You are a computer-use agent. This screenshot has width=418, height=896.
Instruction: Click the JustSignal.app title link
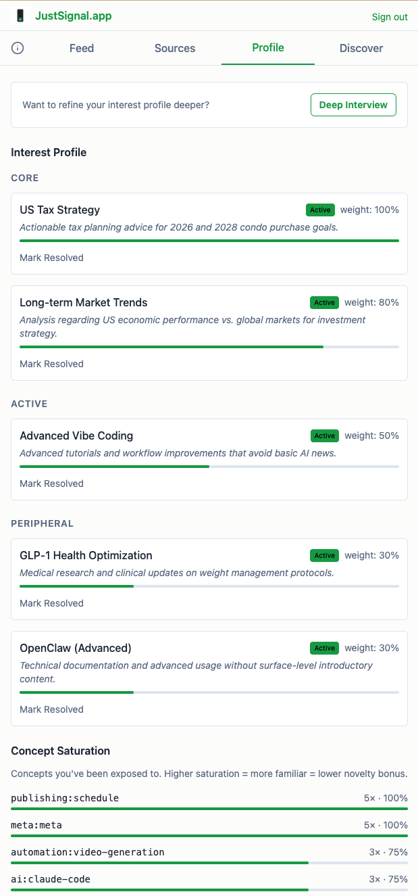[74, 16]
